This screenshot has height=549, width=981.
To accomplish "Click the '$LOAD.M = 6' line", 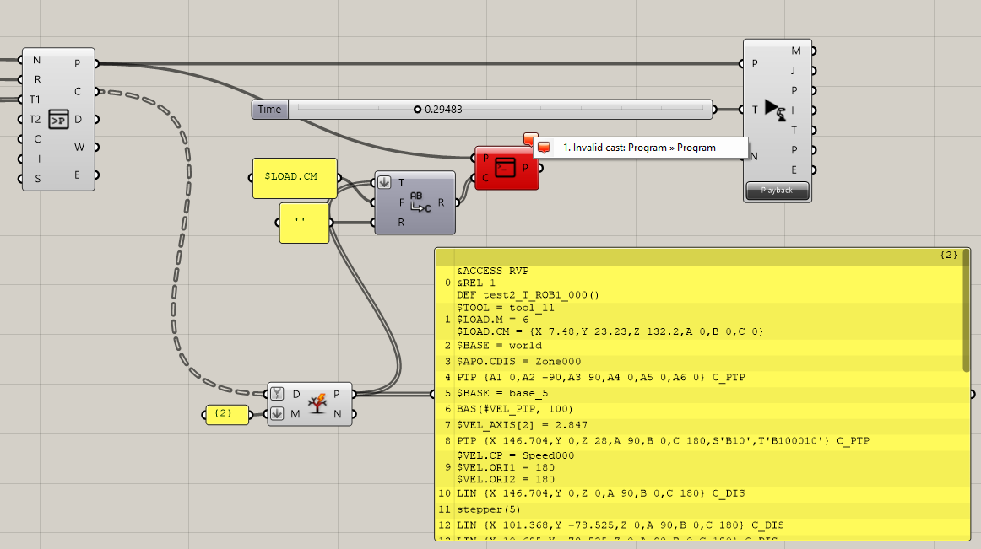I will point(492,320).
